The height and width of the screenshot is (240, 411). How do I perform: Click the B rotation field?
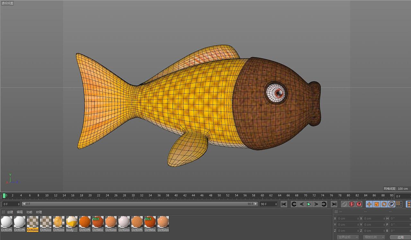pyautogui.click(x=400, y=231)
